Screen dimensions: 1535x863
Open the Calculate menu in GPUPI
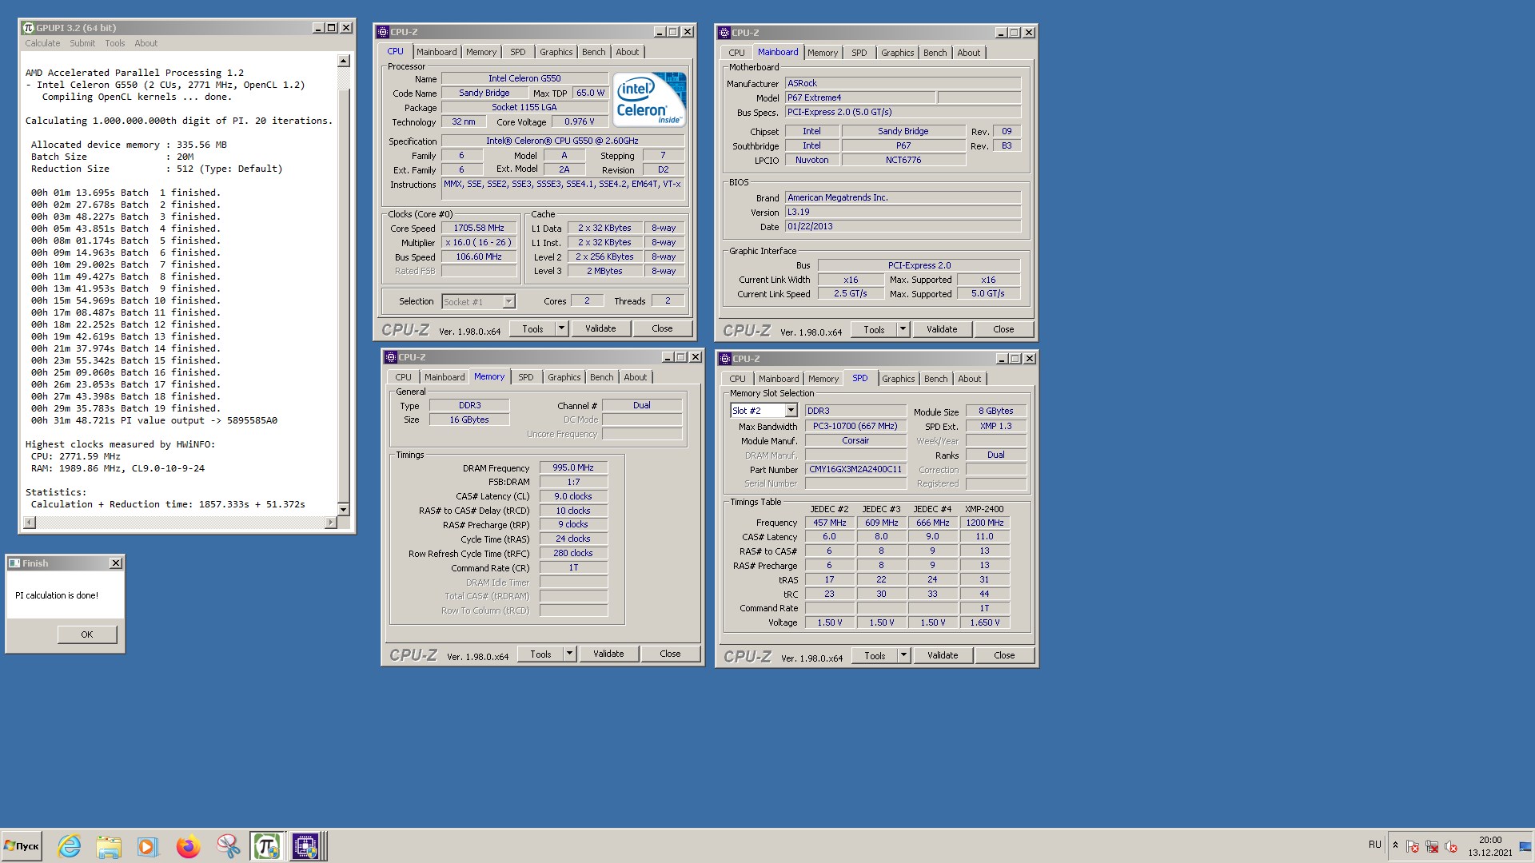[x=42, y=43]
